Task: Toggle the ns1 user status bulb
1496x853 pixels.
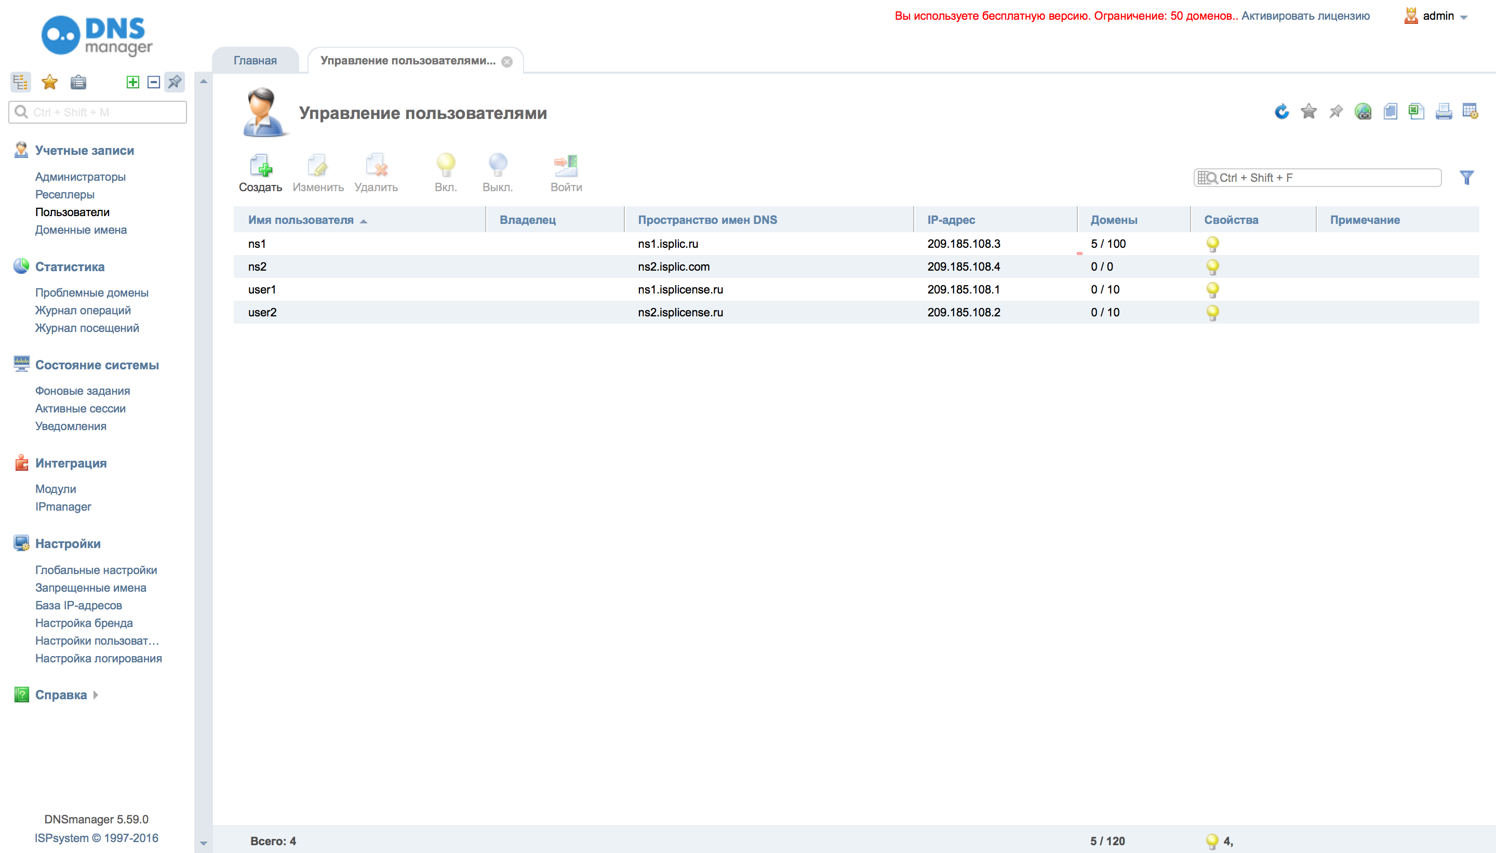Action: (x=1212, y=244)
